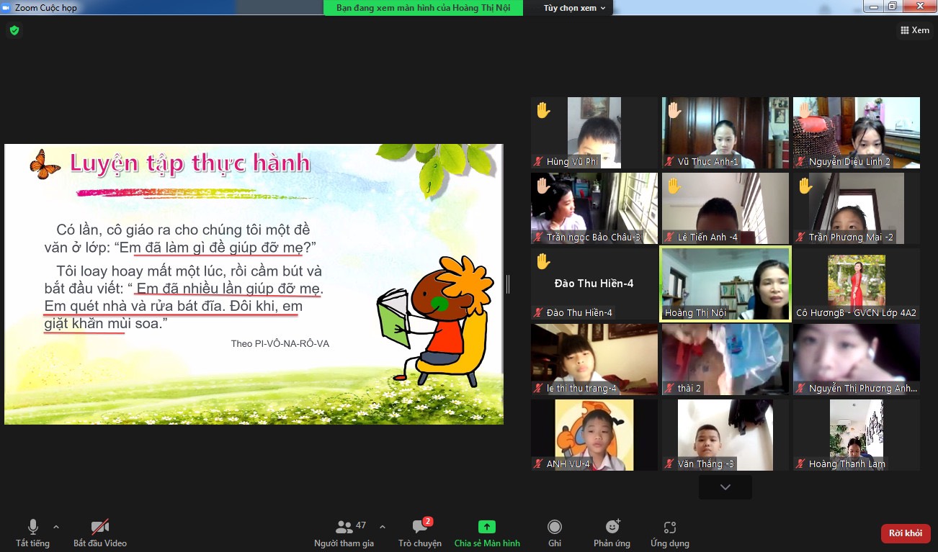Turn on camera with Bắt đầu Video
The height and width of the screenshot is (552, 938).
(x=99, y=533)
